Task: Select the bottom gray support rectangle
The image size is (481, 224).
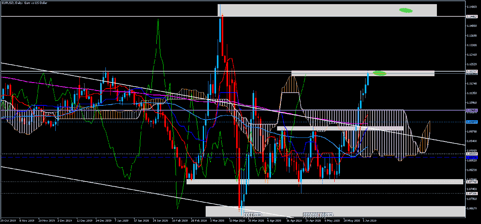Action: coord(336,211)
